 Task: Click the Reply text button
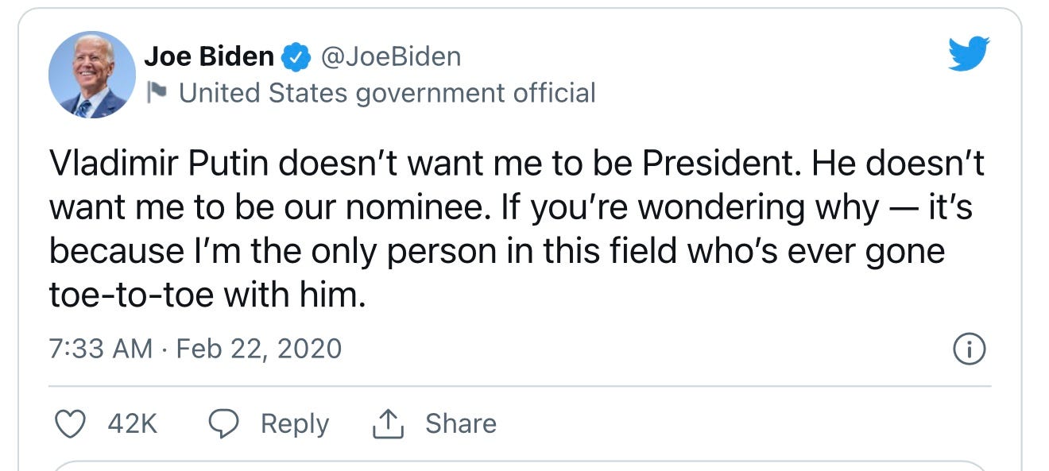(x=295, y=424)
